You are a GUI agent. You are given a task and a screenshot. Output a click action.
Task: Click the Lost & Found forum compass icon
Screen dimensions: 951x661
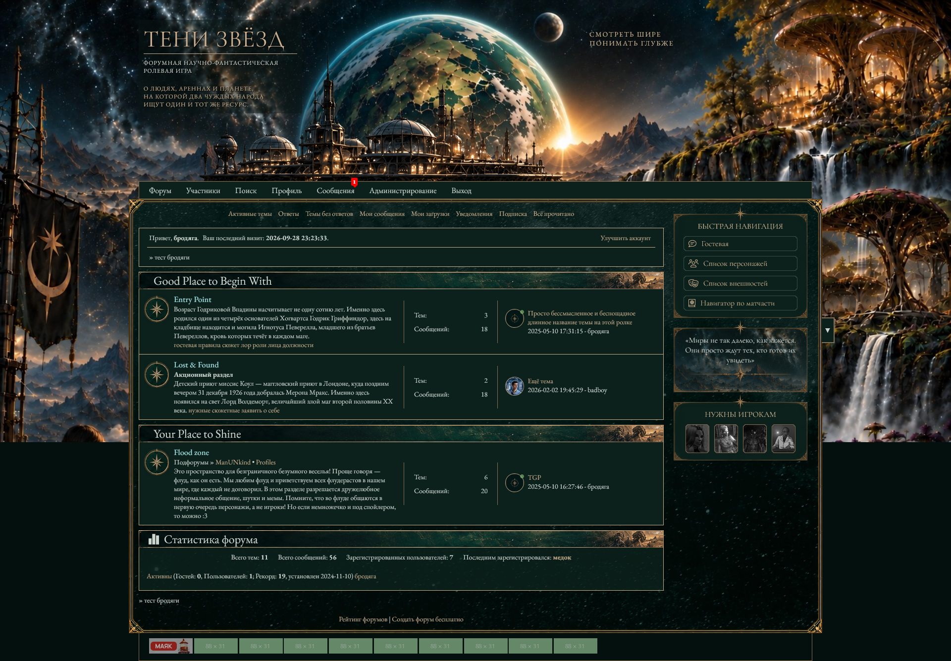coord(157,375)
